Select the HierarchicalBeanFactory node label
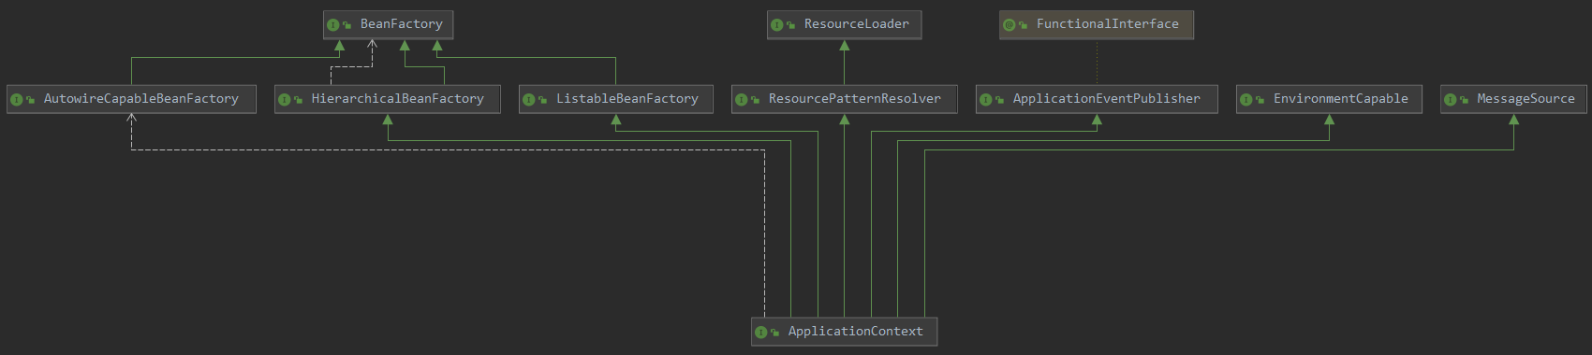The height and width of the screenshot is (355, 1592). [398, 99]
